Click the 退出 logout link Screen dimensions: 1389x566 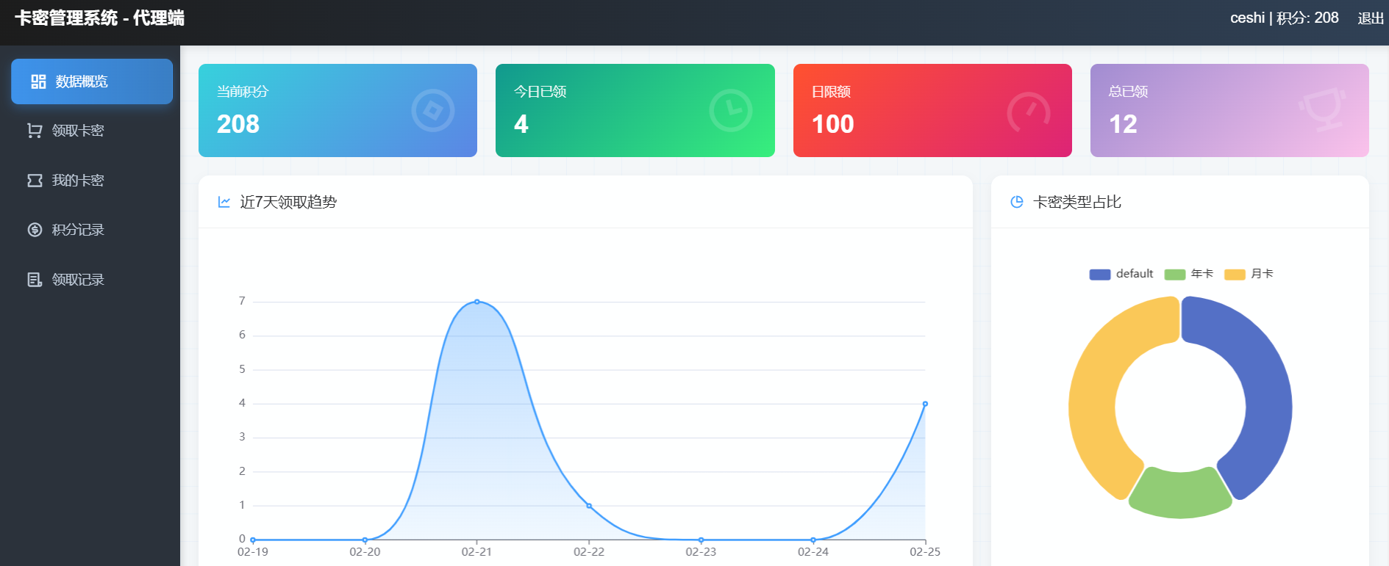click(1370, 18)
